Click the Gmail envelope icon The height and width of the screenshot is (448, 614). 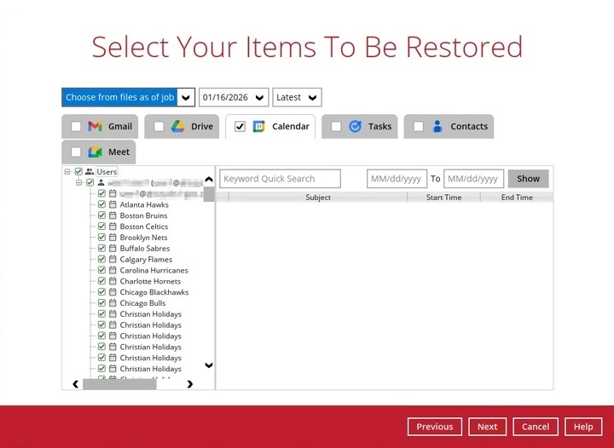[96, 127]
